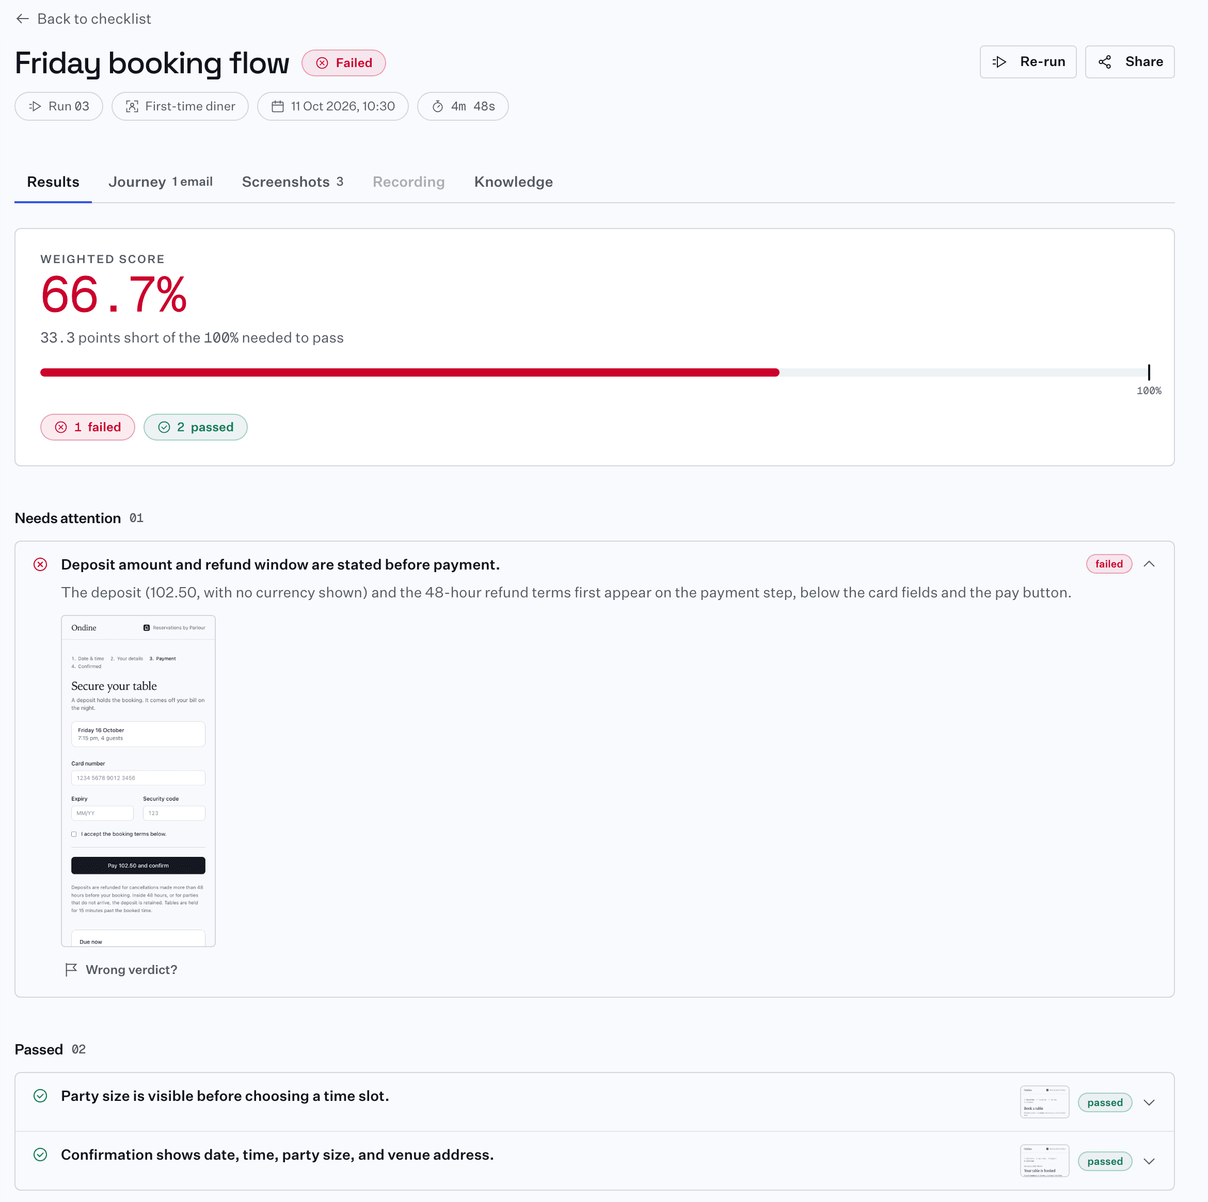Click the flag icon next to Wrong verdict

pos(71,970)
